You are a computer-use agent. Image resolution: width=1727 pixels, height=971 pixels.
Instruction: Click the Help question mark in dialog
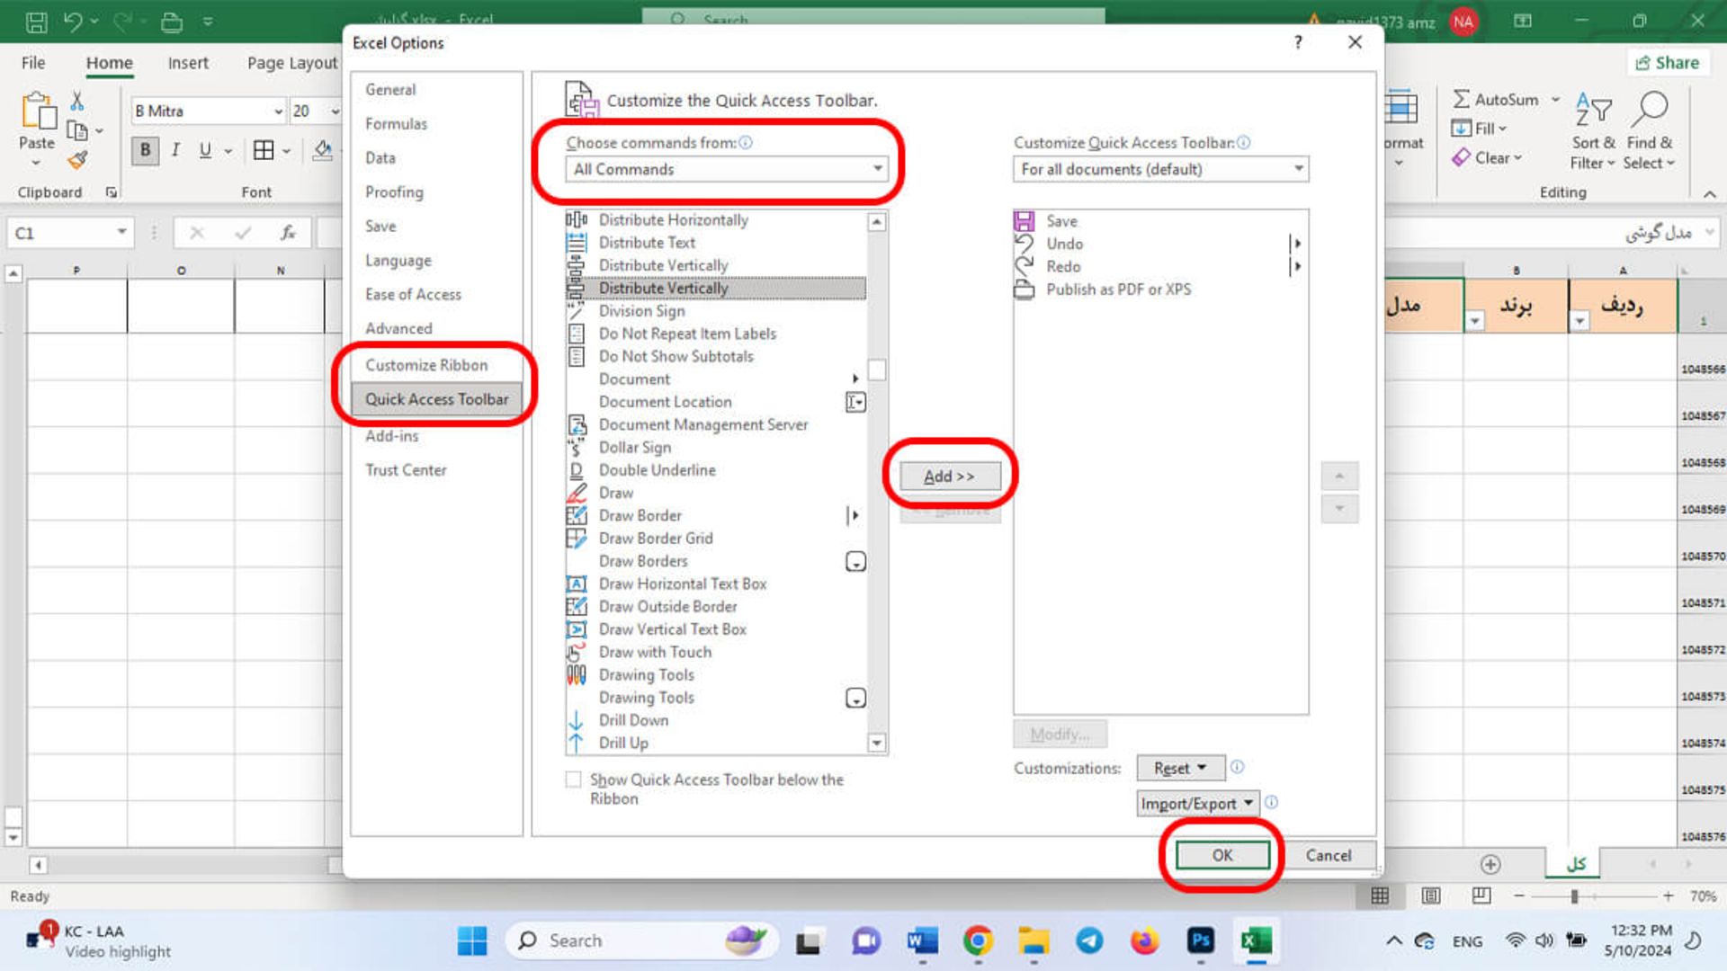1298,42
